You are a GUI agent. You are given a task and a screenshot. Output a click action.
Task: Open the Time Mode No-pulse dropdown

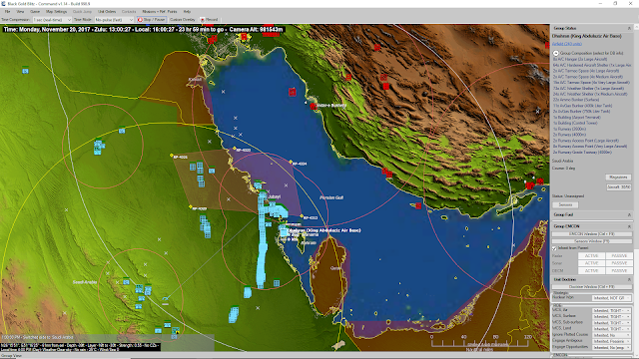point(114,20)
